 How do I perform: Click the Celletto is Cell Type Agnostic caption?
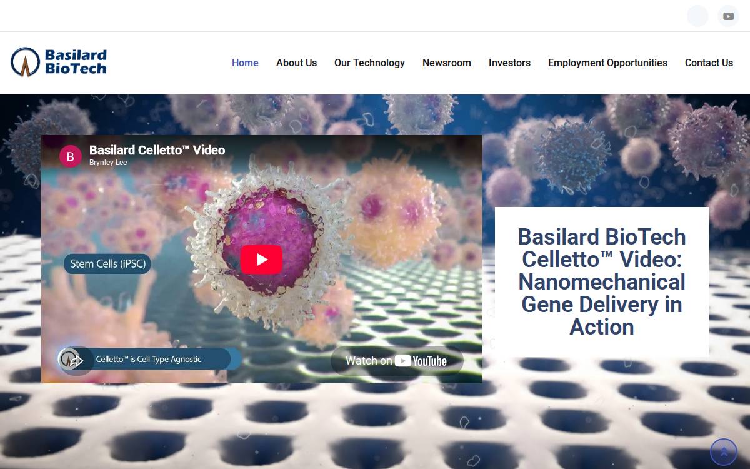pyautogui.click(x=149, y=359)
